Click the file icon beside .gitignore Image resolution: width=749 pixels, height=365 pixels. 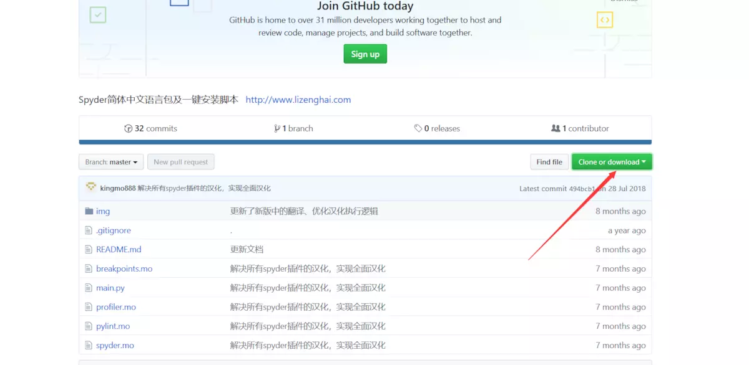click(x=89, y=230)
